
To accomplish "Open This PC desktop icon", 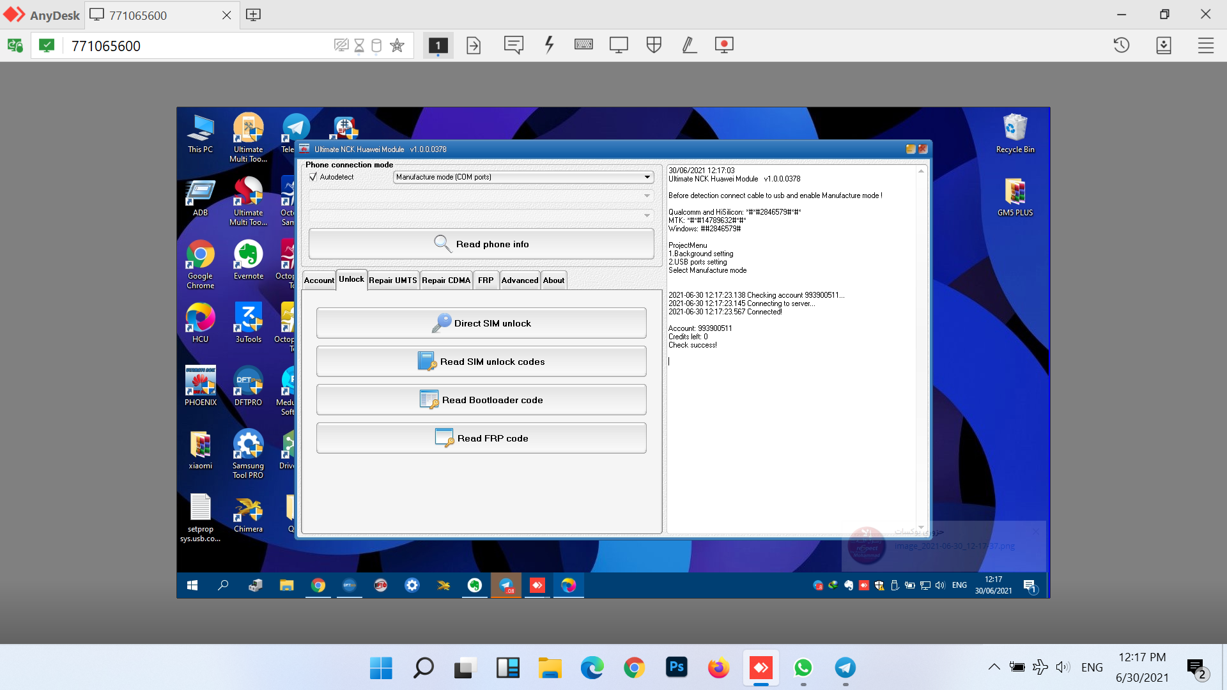I will pos(200,135).
